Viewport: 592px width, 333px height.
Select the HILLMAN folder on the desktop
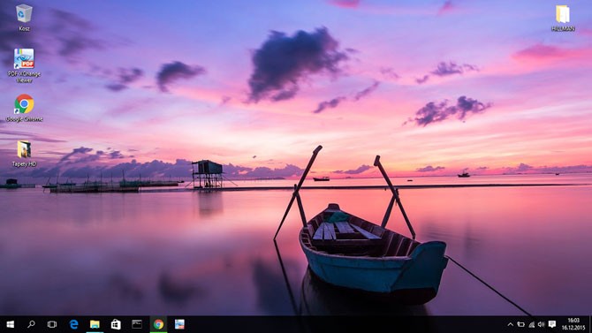point(563,19)
